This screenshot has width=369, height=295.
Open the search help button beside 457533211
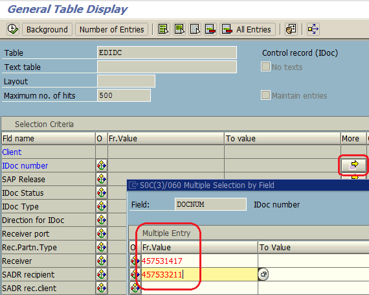[263, 274]
